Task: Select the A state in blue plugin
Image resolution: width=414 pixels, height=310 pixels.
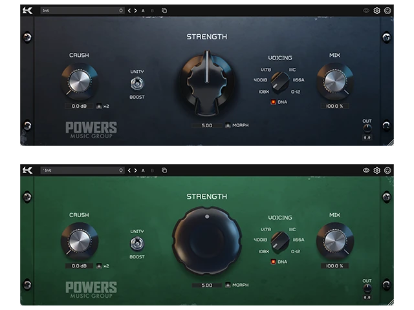Action: pyautogui.click(x=143, y=11)
